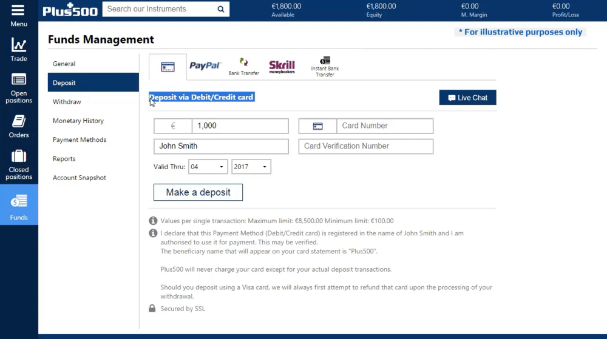Open the Open positions icon

(x=19, y=79)
